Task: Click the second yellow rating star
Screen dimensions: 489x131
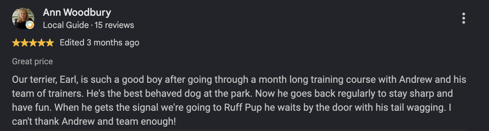Action: 25,43
